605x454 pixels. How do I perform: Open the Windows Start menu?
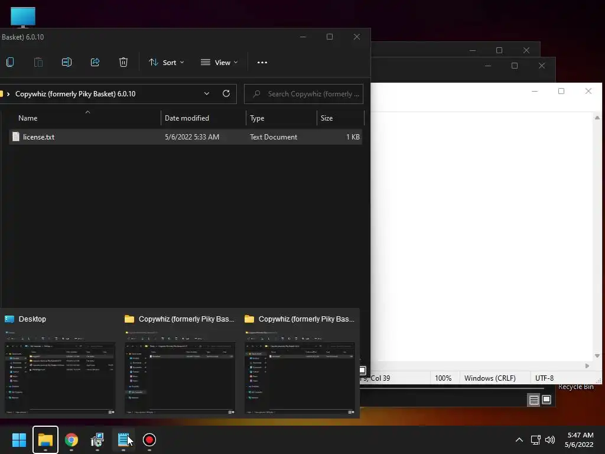(x=19, y=440)
